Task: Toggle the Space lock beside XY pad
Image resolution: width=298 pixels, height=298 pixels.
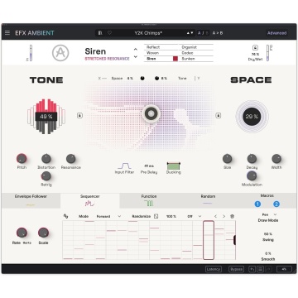Action: click(x=219, y=115)
